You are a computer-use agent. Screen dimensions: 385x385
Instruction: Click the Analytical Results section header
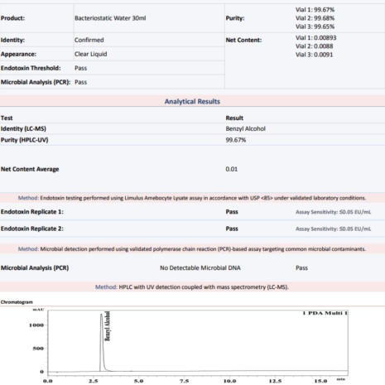(x=192, y=102)
